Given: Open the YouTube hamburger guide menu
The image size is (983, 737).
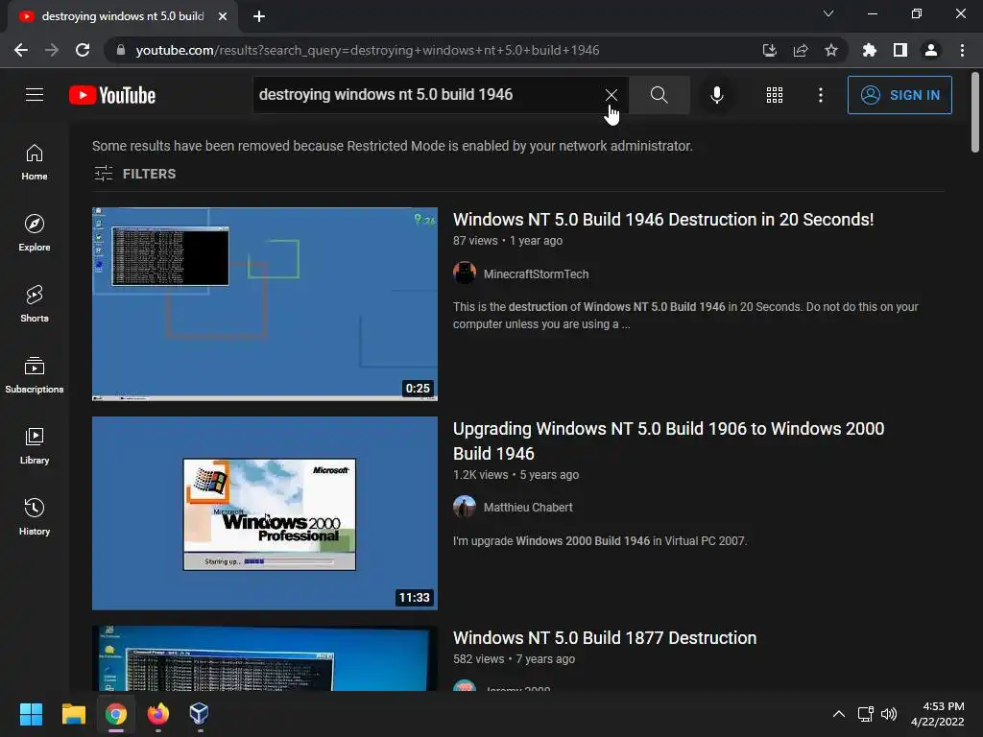Looking at the screenshot, I should [x=35, y=95].
